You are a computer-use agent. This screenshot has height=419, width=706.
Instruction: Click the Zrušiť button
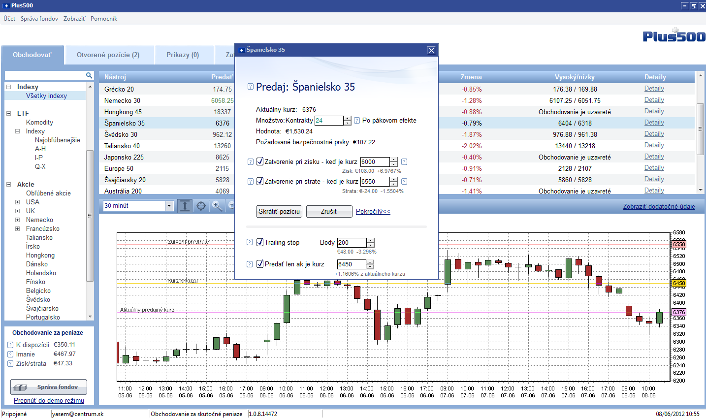coord(329,211)
